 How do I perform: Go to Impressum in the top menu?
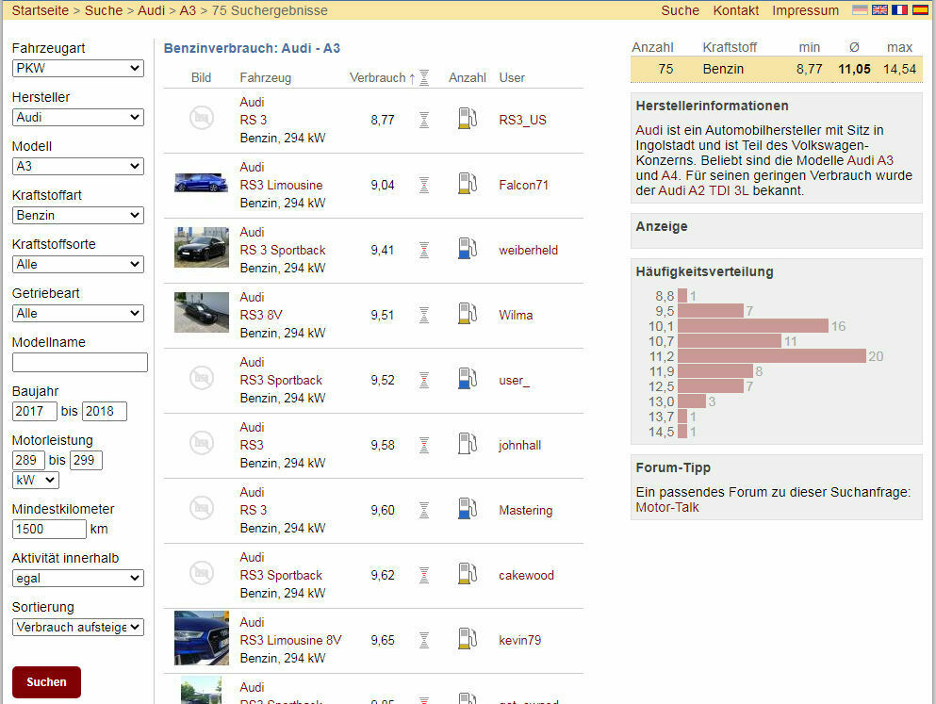point(805,11)
